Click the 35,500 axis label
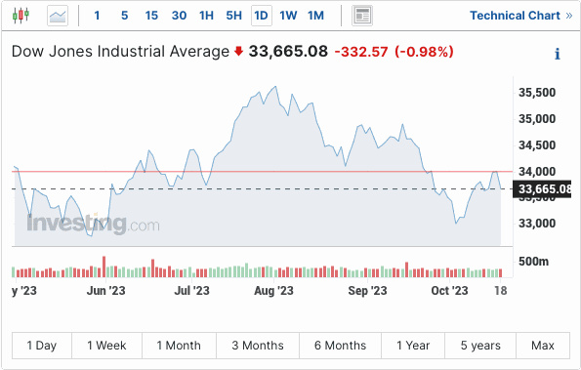The image size is (581, 370). (x=537, y=93)
